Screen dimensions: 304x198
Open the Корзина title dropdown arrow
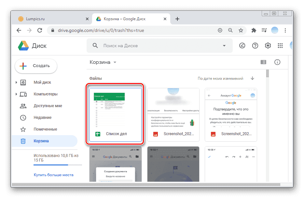click(x=115, y=62)
